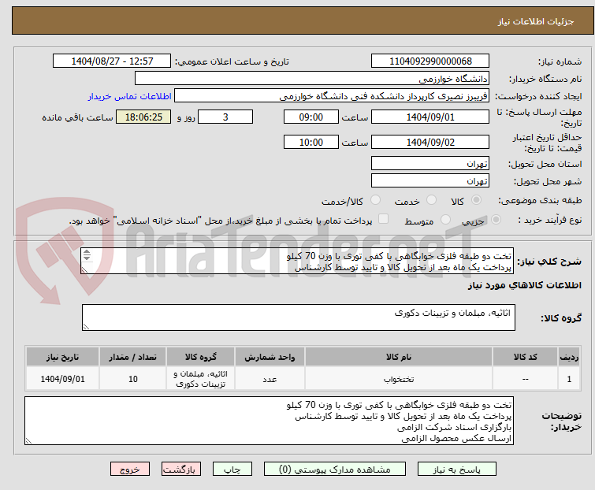Screen dimensions: 595x490
Task: Select the متوسط purchase type radio
Action: (445, 220)
